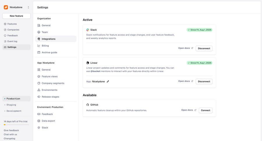Click the Feature views layers icon

click(39, 76)
